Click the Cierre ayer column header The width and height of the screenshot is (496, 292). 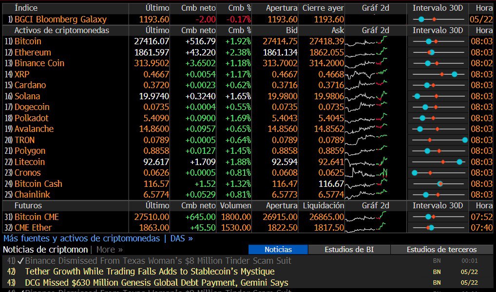coord(323,8)
